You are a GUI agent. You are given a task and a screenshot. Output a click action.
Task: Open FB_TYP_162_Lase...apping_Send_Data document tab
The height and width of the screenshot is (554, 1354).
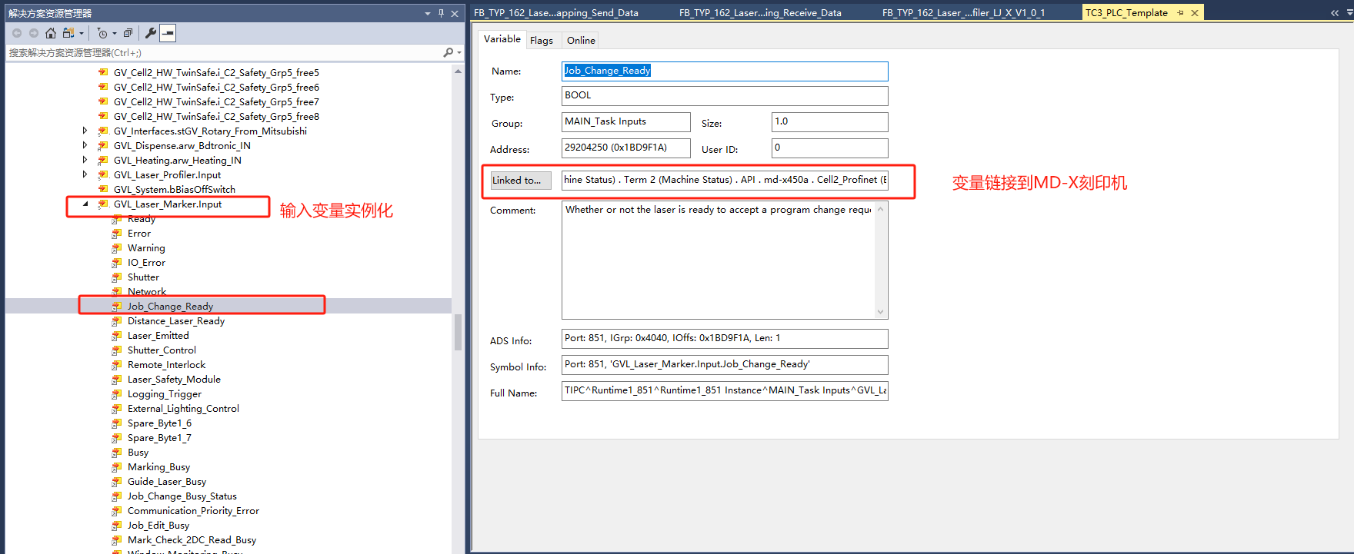(556, 12)
